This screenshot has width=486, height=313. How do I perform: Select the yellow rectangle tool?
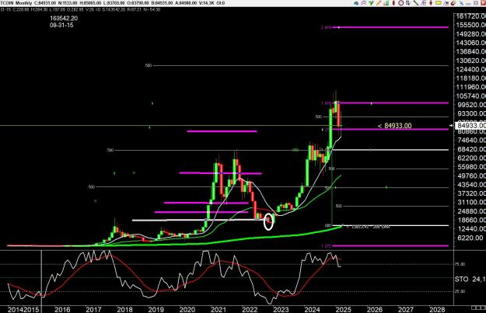click(439, 3)
